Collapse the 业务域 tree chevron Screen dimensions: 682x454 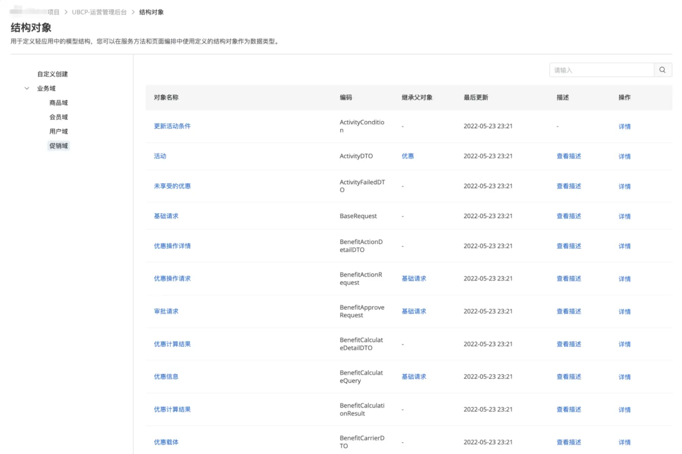click(27, 89)
